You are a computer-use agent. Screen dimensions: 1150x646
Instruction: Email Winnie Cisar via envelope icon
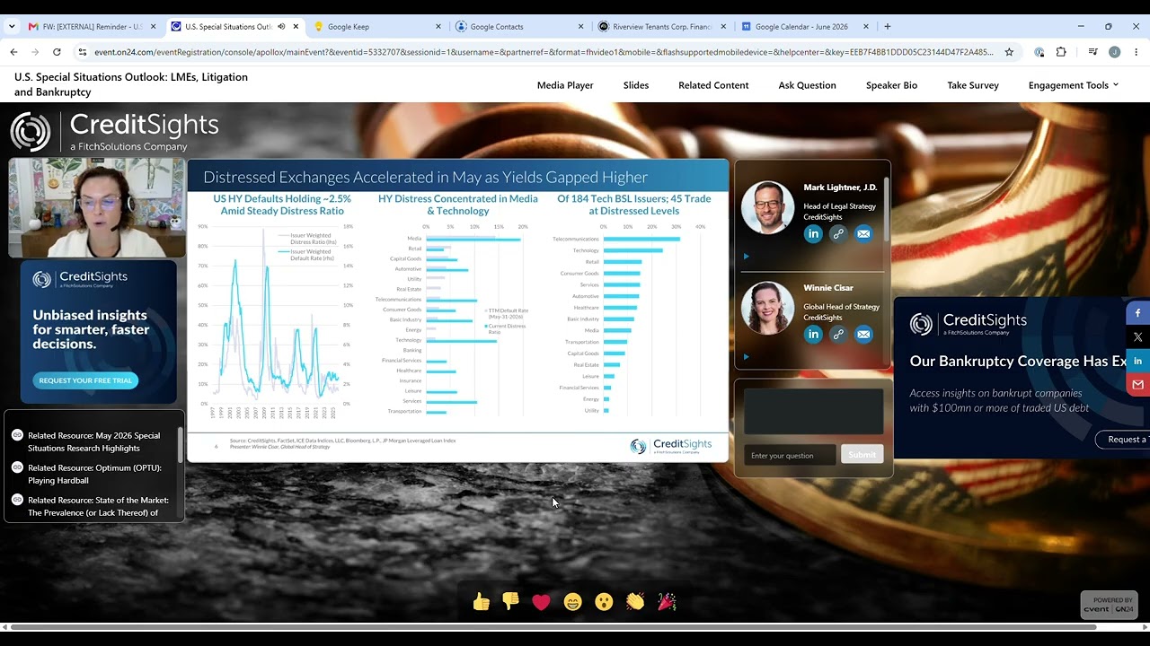tap(863, 335)
